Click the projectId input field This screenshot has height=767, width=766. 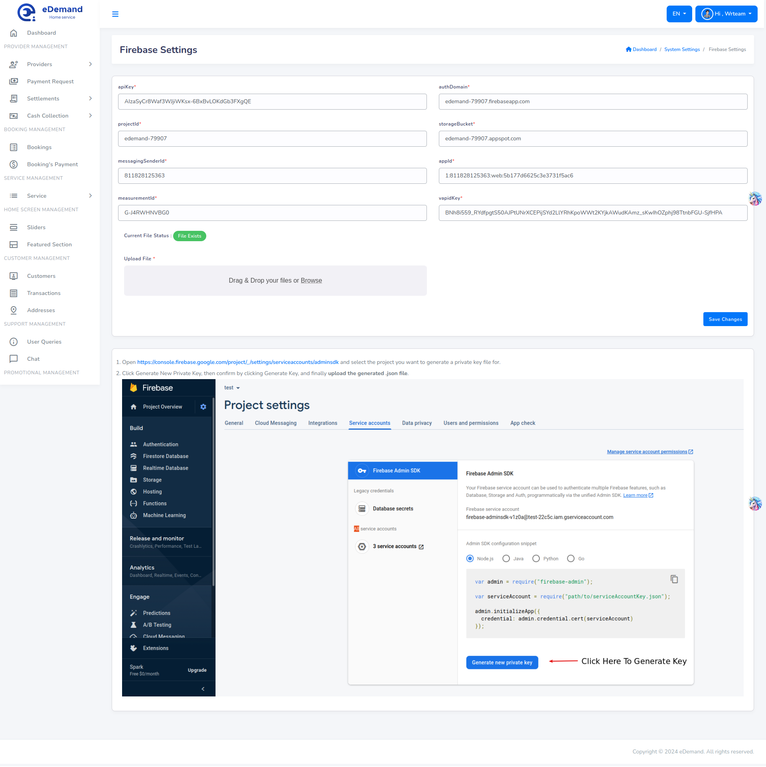tap(272, 139)
